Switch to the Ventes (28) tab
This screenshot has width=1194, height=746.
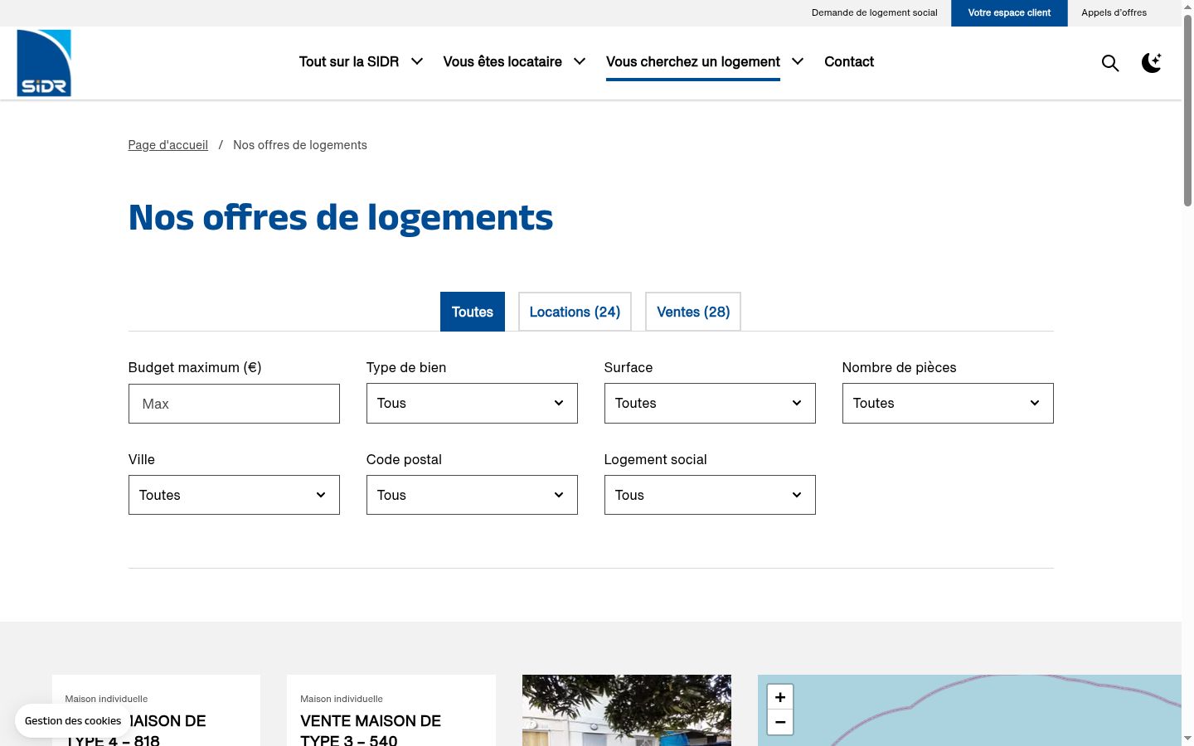693,312
